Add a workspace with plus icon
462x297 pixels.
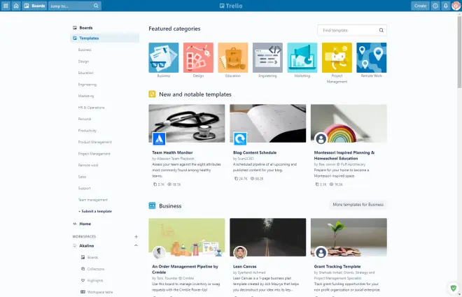136,236
